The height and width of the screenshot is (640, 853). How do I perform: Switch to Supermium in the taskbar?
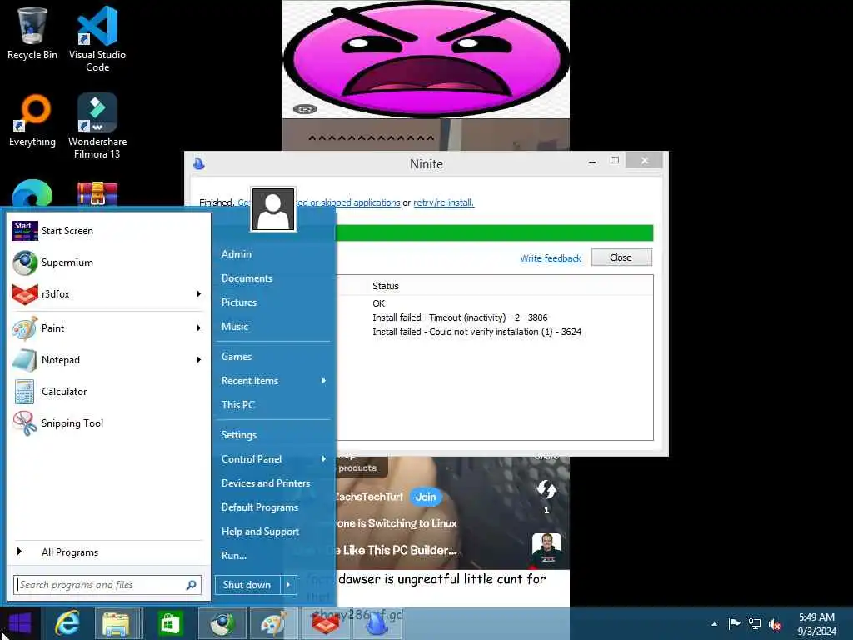222,623
